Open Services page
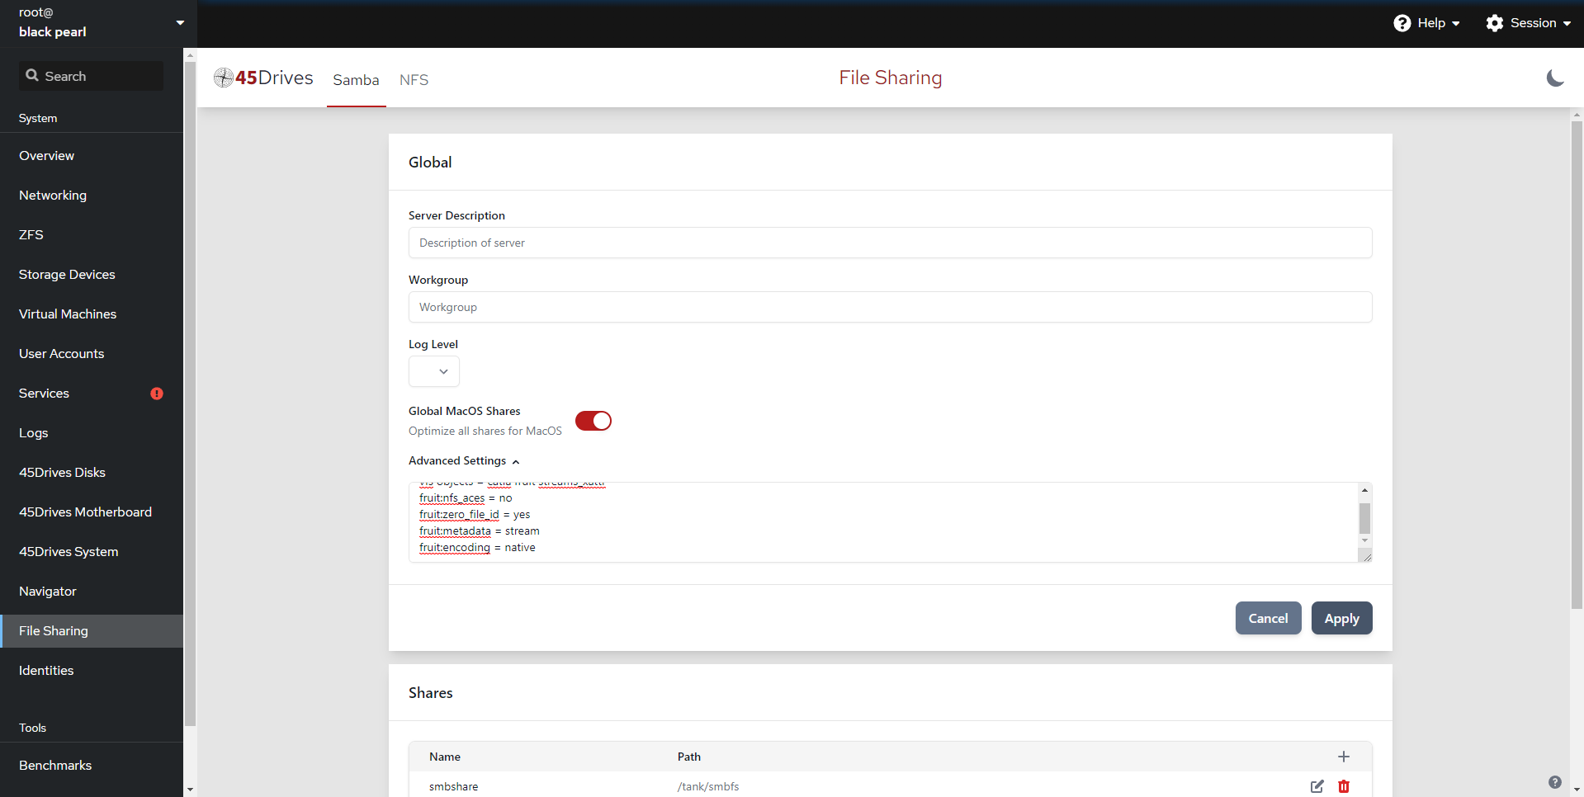1584x797 pixels. point(92,394)
